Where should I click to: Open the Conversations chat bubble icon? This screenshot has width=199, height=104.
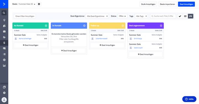click(4, 48)
